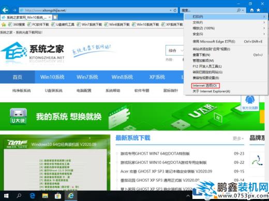Refresh the page with the reload icon

[175, 10]
